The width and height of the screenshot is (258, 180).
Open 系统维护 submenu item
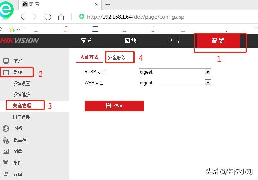tap(21, 94)
